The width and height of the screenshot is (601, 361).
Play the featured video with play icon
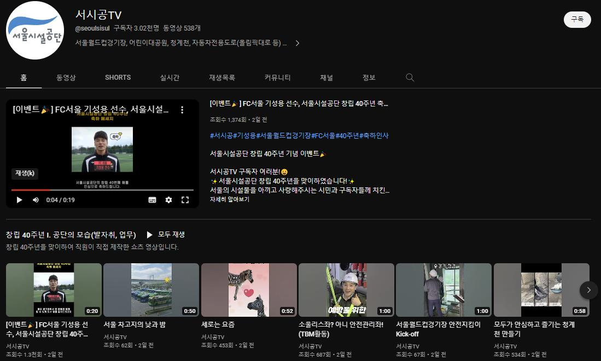pos(19,200)
